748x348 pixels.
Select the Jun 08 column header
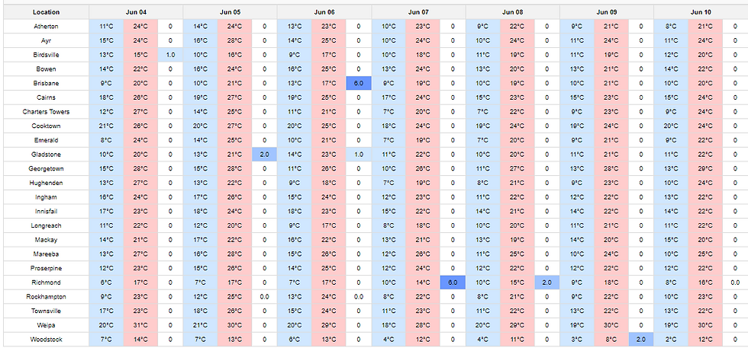pos(513,12)
